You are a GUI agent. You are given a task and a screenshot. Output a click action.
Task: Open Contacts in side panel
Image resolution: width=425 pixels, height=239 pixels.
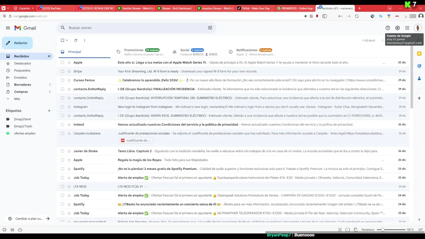419,78
